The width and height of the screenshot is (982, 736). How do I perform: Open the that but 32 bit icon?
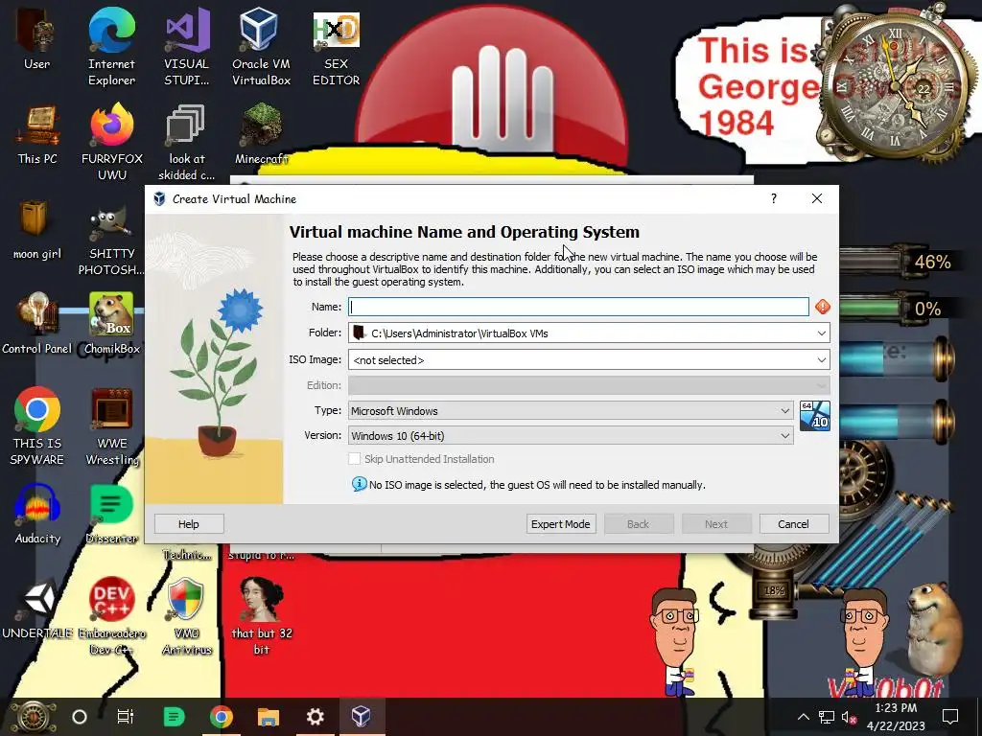point(261,616)
